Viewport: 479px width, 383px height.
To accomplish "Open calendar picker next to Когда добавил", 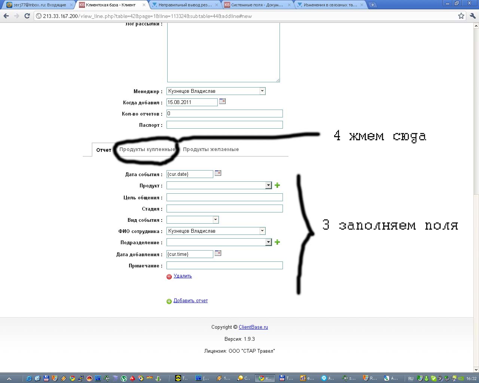I will (x=222, y=101).
